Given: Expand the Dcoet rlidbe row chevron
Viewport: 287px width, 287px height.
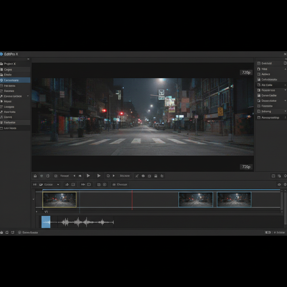Looking at the screenshot, I should (285, 101).
